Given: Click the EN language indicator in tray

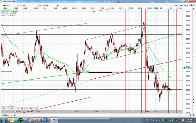Looking at the screenshot, I should tap(147, 120).
